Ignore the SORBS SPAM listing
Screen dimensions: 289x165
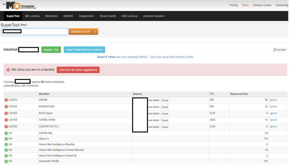pos(273,120)
